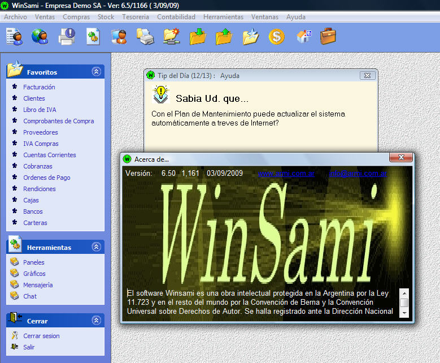Open the Ventanas menu
Image resolution: width=440 pixels, height=363 pixels.
[265, 17]
